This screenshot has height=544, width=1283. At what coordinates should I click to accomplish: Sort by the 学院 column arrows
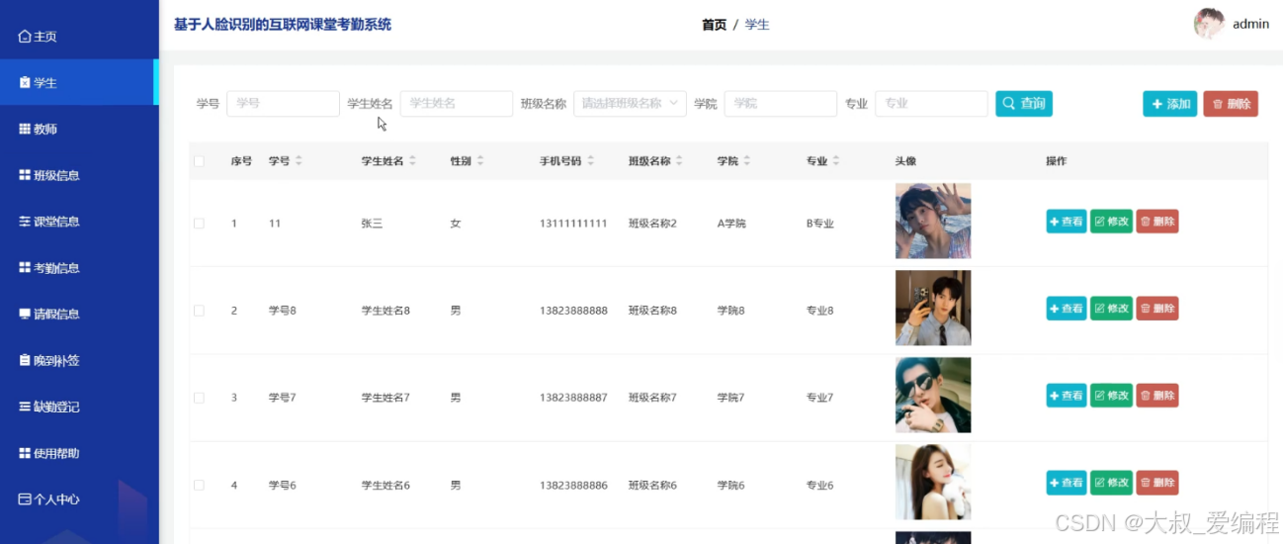[x=746, y=161]
